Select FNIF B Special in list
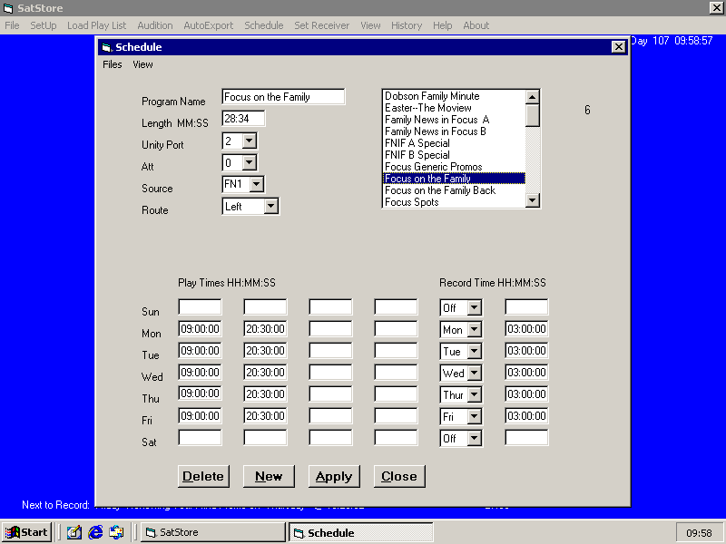The width and height of the screenshot is (726, 544). coord(454,155)
